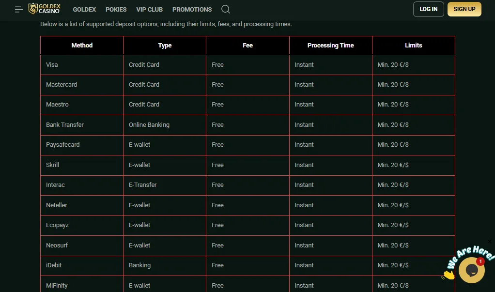Click the Neteller method cell

coord(82,205)
